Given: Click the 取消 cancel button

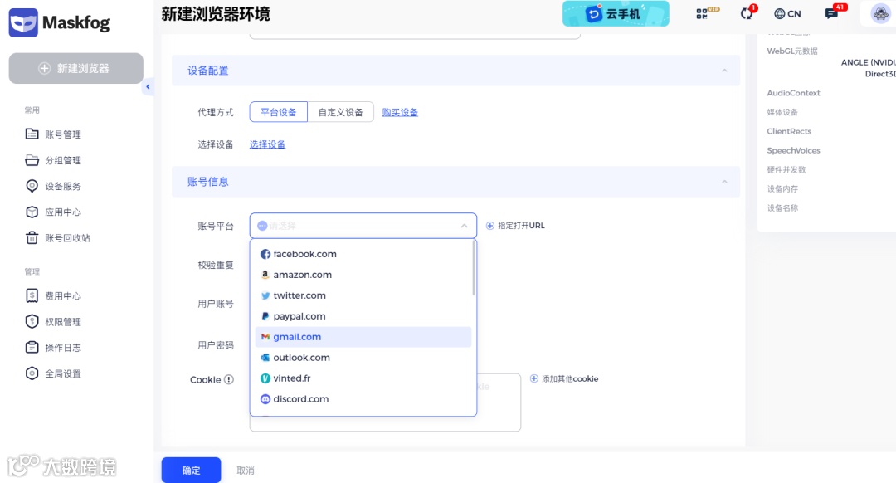Looking at the screenshot, I should pos(246,471).
